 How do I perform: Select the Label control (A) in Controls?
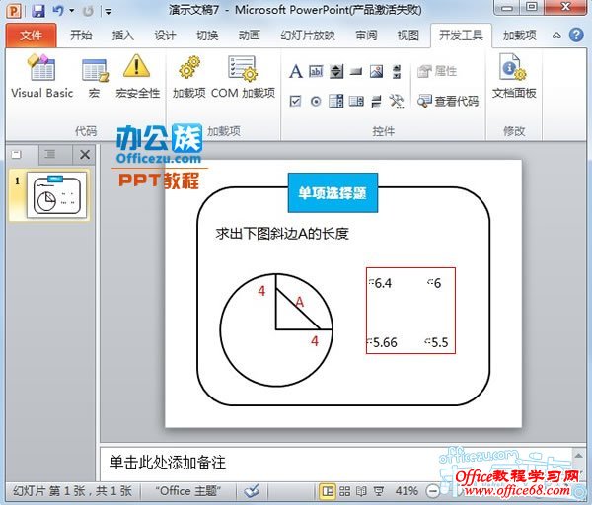click(296, 72)
